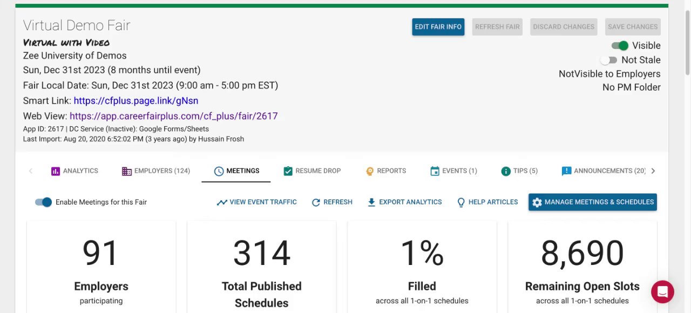Image resolution: width=691 pixels, height=313 pixels.
Task: Click the Events calendar icon
Action: (435, 171)
